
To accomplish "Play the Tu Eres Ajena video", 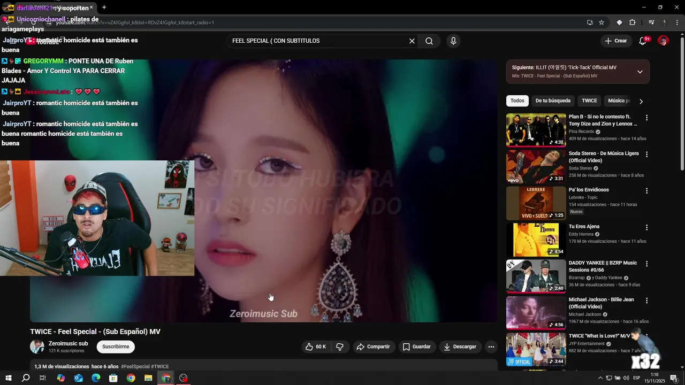I will (536, 240).
